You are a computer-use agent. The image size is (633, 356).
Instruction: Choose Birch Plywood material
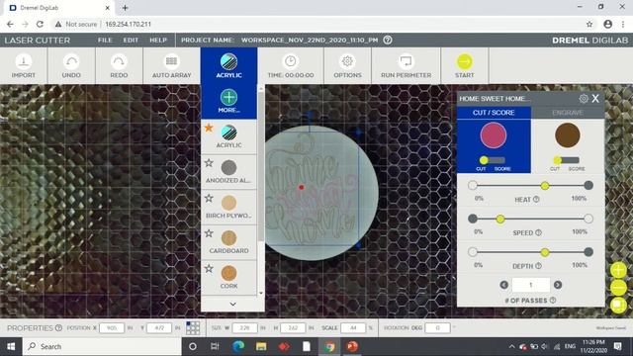(228, 207)
